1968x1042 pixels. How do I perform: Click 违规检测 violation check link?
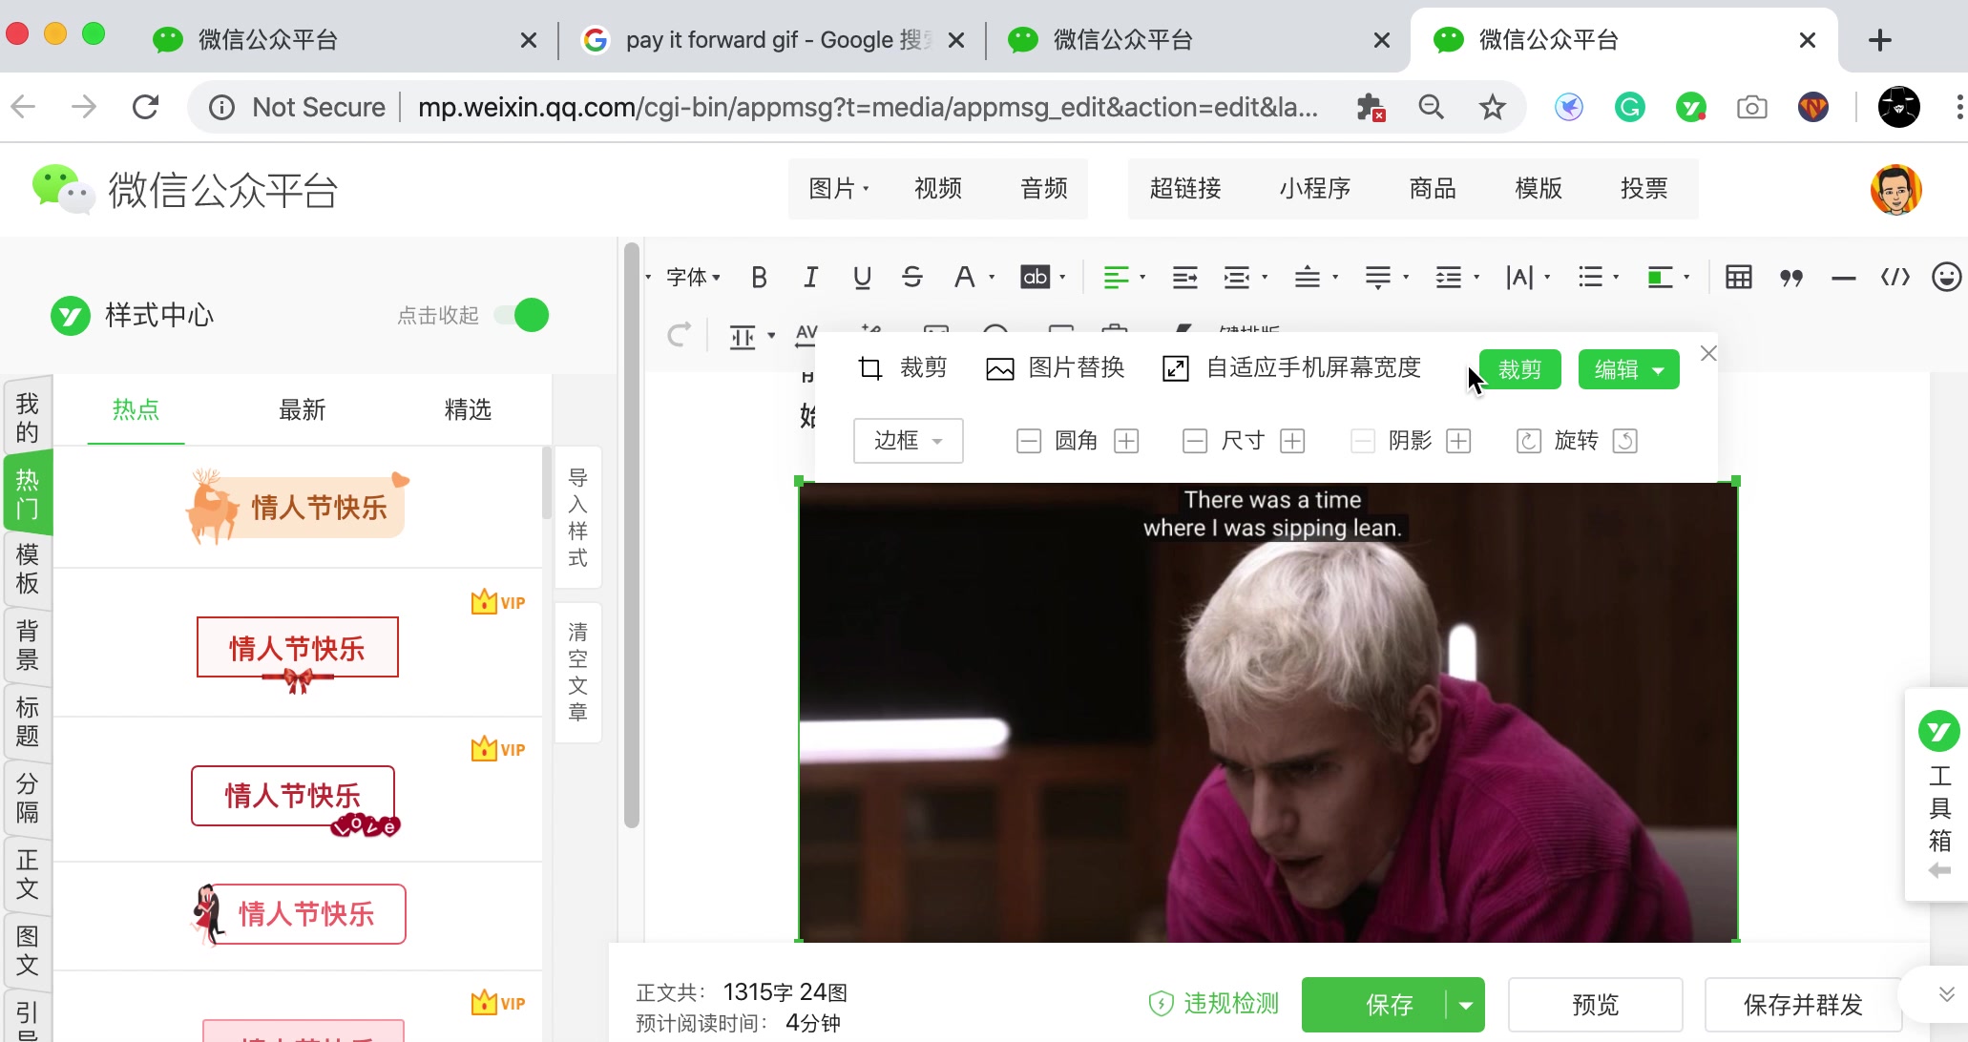[x=1214, y=1004]
